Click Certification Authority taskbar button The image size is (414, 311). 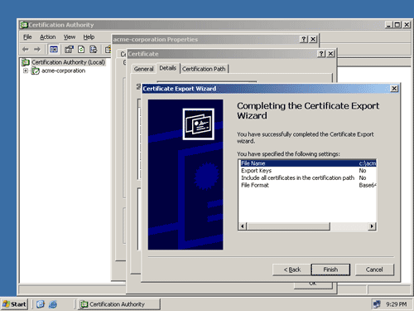(119, 304)
